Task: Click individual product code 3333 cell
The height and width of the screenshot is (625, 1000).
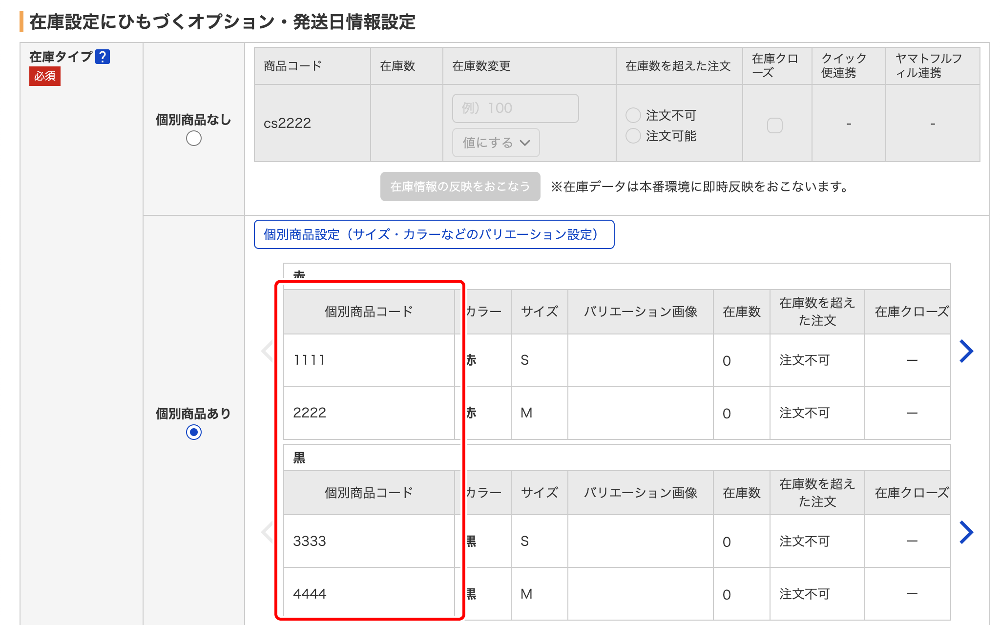Action: click(x=369, y=541)
